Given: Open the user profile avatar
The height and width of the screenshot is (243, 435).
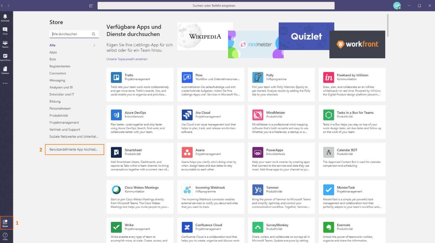Looking at the screenshot, I should point(397,5).
